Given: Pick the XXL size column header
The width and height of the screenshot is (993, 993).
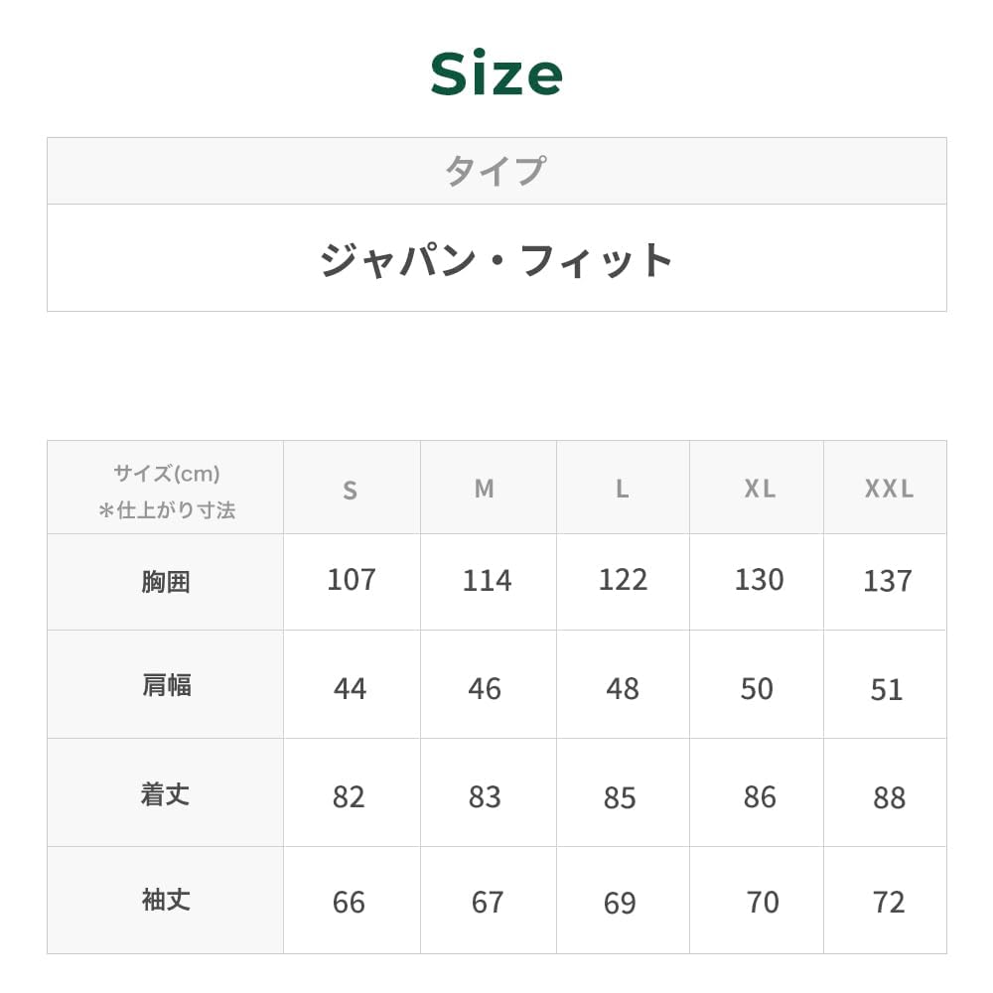Looking at the screenshot, I should (888, 489).
